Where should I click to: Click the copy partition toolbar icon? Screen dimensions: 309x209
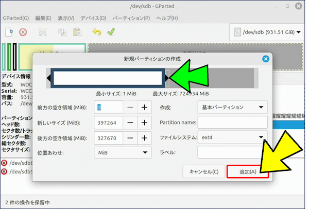click(x=63, y=32)
